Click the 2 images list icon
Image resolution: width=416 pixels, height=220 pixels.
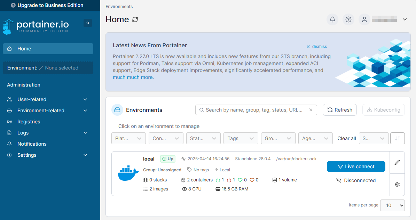coord(146,189)
